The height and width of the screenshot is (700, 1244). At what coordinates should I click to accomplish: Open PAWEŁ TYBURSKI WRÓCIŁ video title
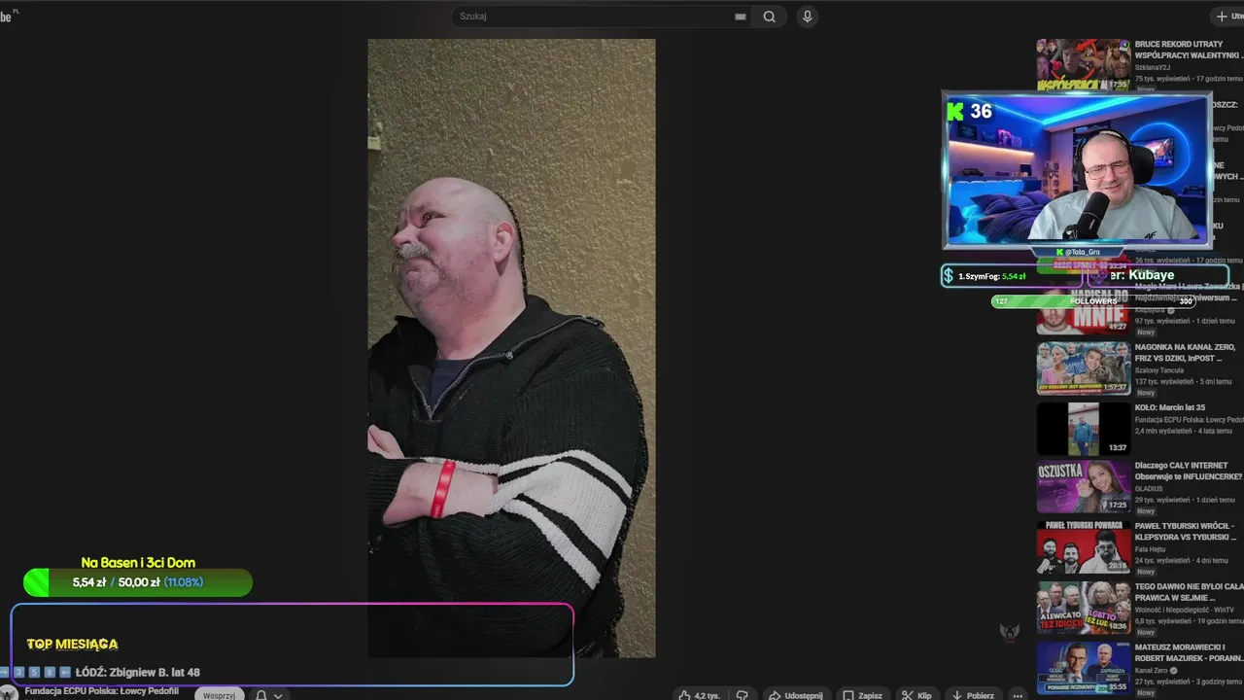pos(1187,531)
